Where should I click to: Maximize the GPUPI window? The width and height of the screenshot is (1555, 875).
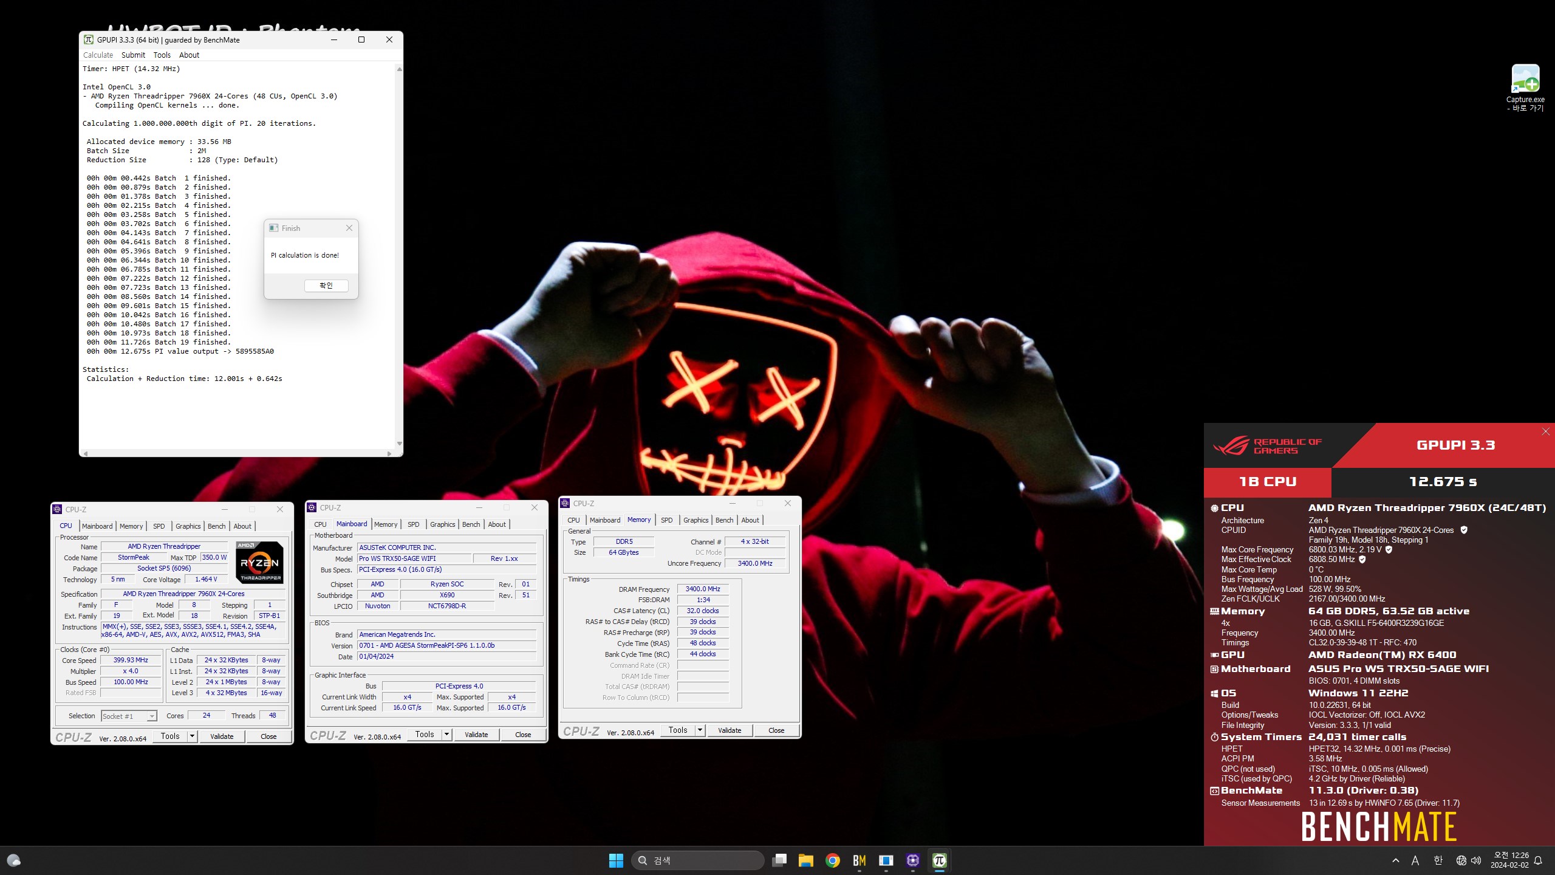(361, 39)
